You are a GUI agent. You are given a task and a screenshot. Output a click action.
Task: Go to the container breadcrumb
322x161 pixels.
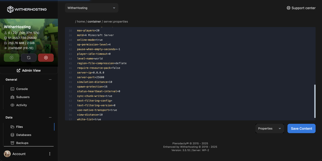[94, 22]
